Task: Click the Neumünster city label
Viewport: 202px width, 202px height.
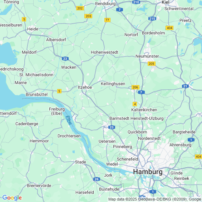Action: pyautogui.click(x=147, y=56)
